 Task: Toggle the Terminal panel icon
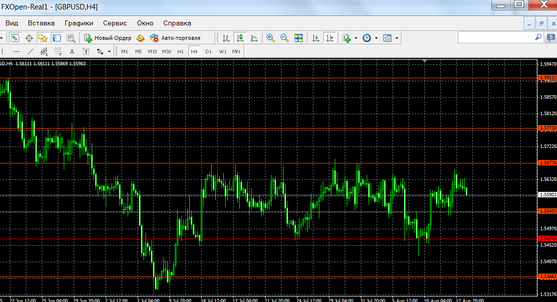click(57, 38)
